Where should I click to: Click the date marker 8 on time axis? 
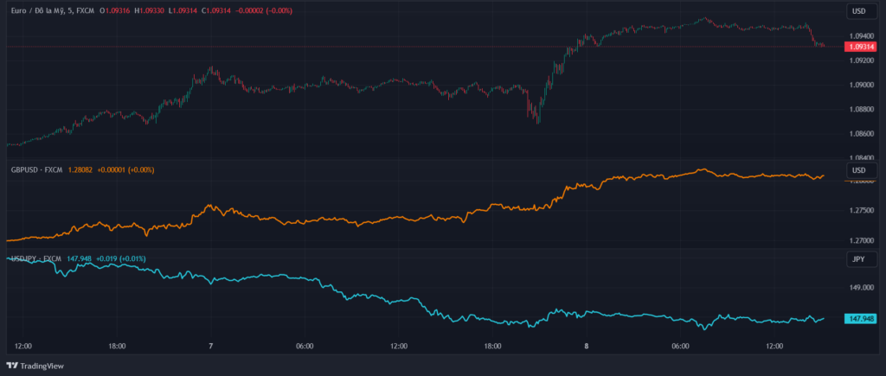tap(586, 346)
